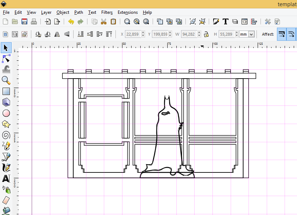Image resolution: width=297 pixels, height=215 pixels.
Task: Open the Extensions menu
Action: (x=128, y=12)
